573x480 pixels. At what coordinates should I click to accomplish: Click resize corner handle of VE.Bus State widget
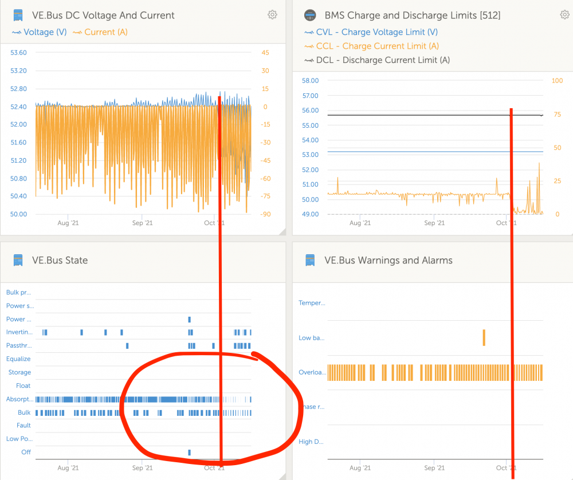tap(282, 477)
